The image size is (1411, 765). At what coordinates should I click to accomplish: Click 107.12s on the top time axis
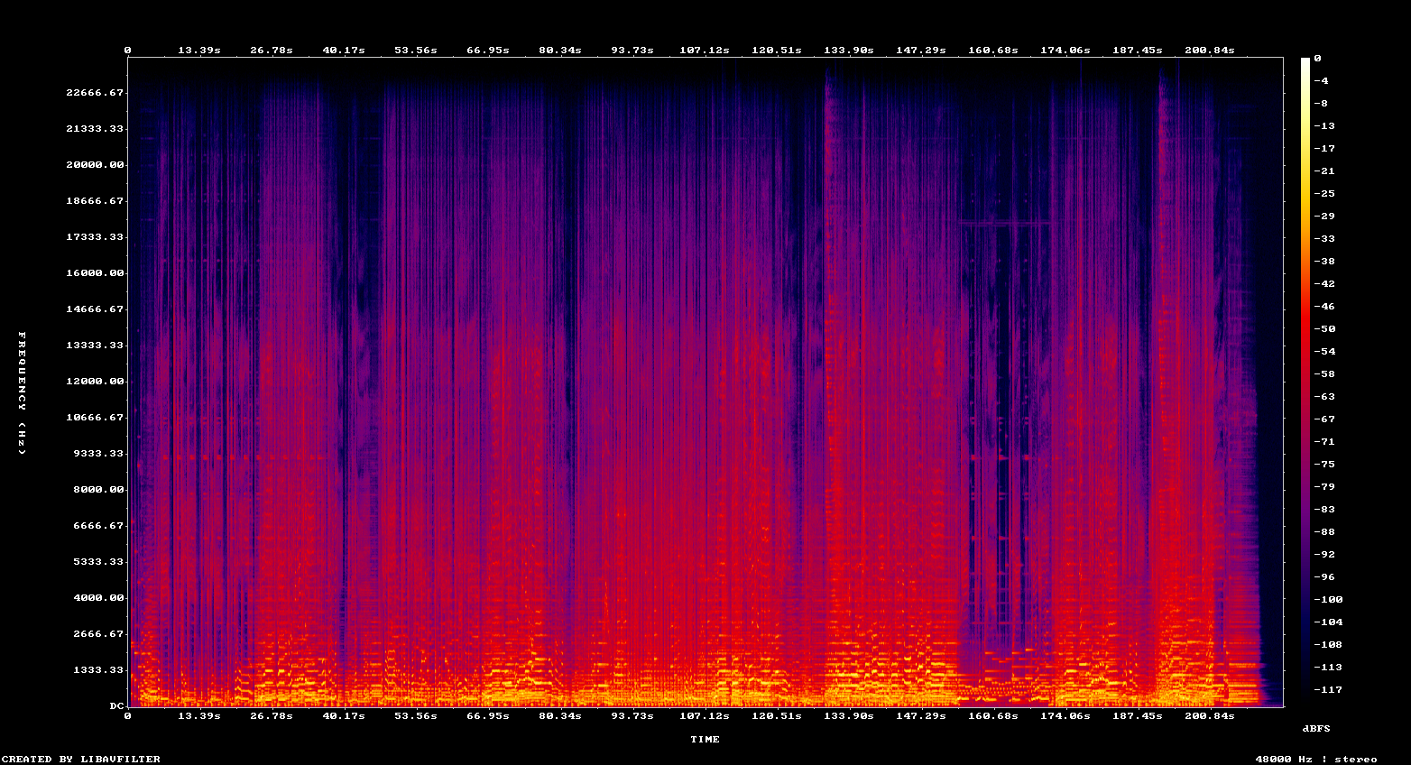(x=705, y=51)
